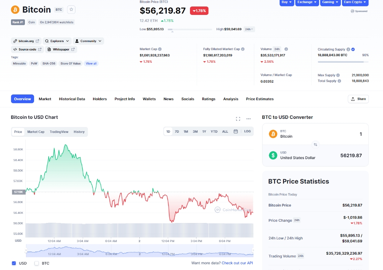Open the Earn Crypto dropdown menu
Image resolution: width=383 pixels, height=270 pixels.
click(355, 2)
